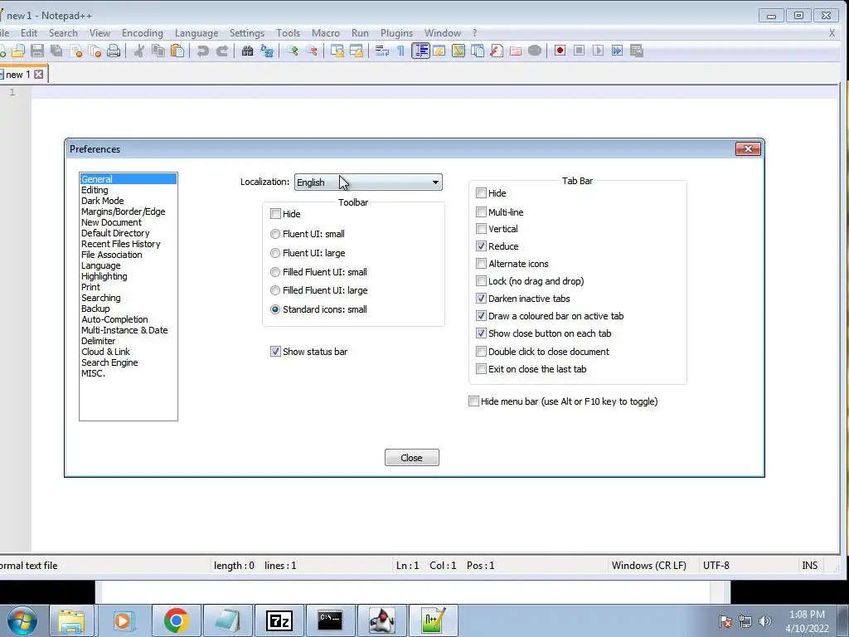Screen dimensions: 849x637
Task: Toggle Darken inactive tabs checkbox
Action: coord(481,299)
